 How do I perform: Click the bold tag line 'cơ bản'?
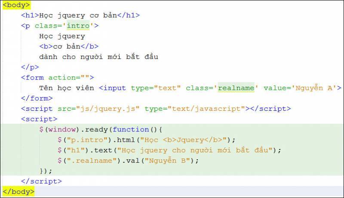tap(69, 46)
